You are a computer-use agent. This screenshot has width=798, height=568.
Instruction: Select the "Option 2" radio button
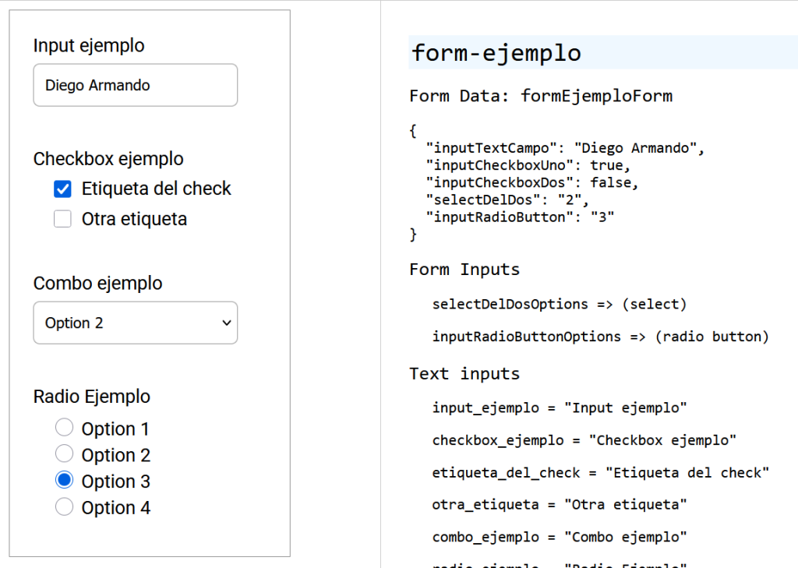tap(65, 453)
